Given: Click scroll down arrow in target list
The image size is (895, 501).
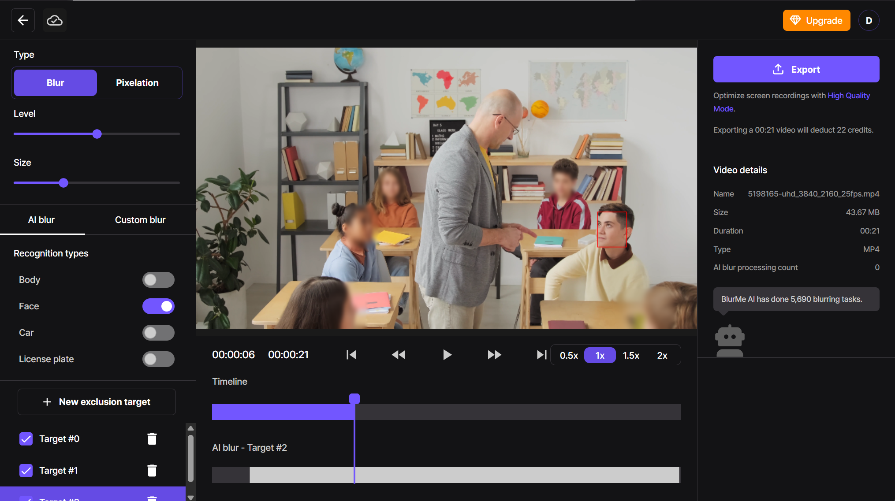Looking at the screenshot, I should [x=190, y=497].
